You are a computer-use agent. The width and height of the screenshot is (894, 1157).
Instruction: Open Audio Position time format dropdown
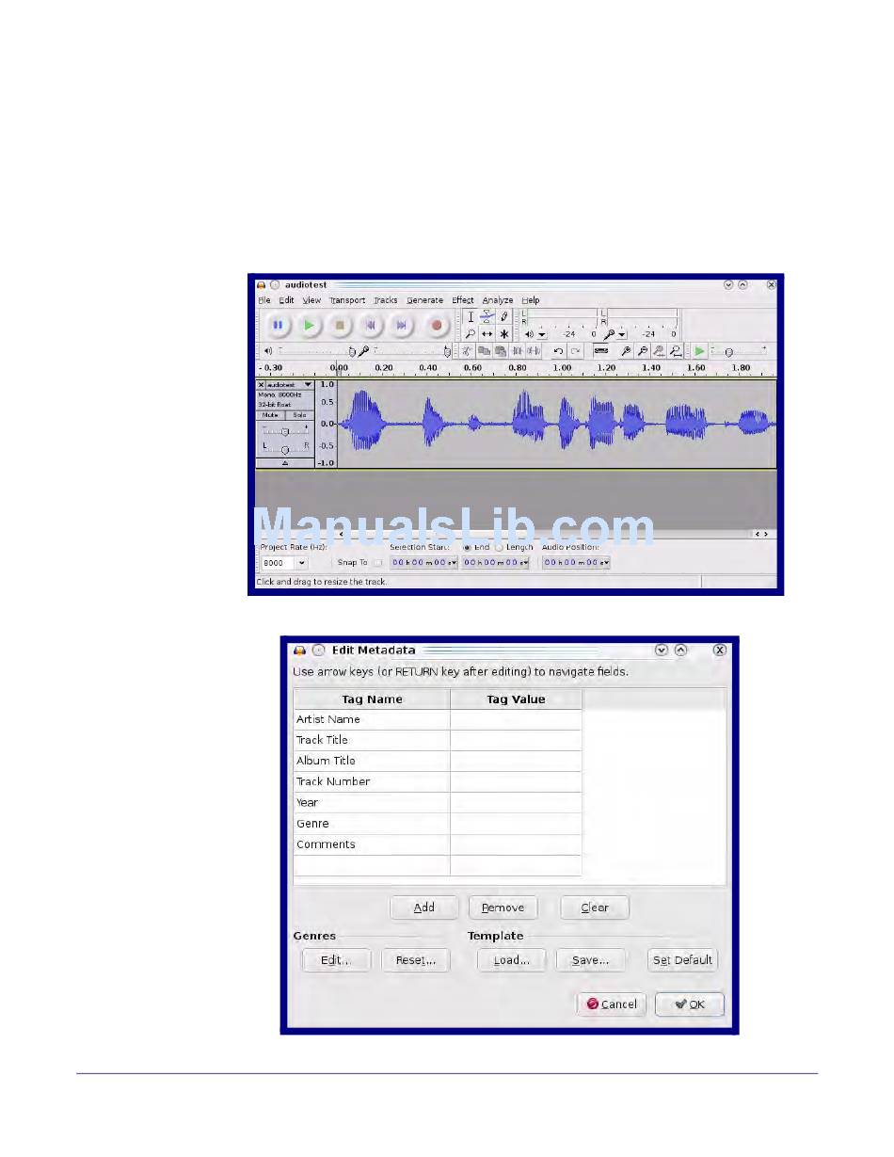click(606, 563)
